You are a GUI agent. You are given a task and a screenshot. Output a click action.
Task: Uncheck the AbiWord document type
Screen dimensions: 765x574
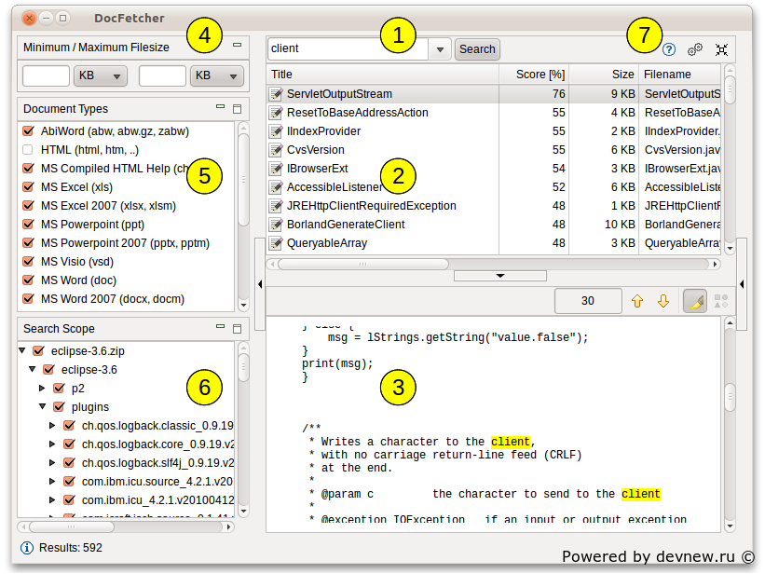(28, 131)
